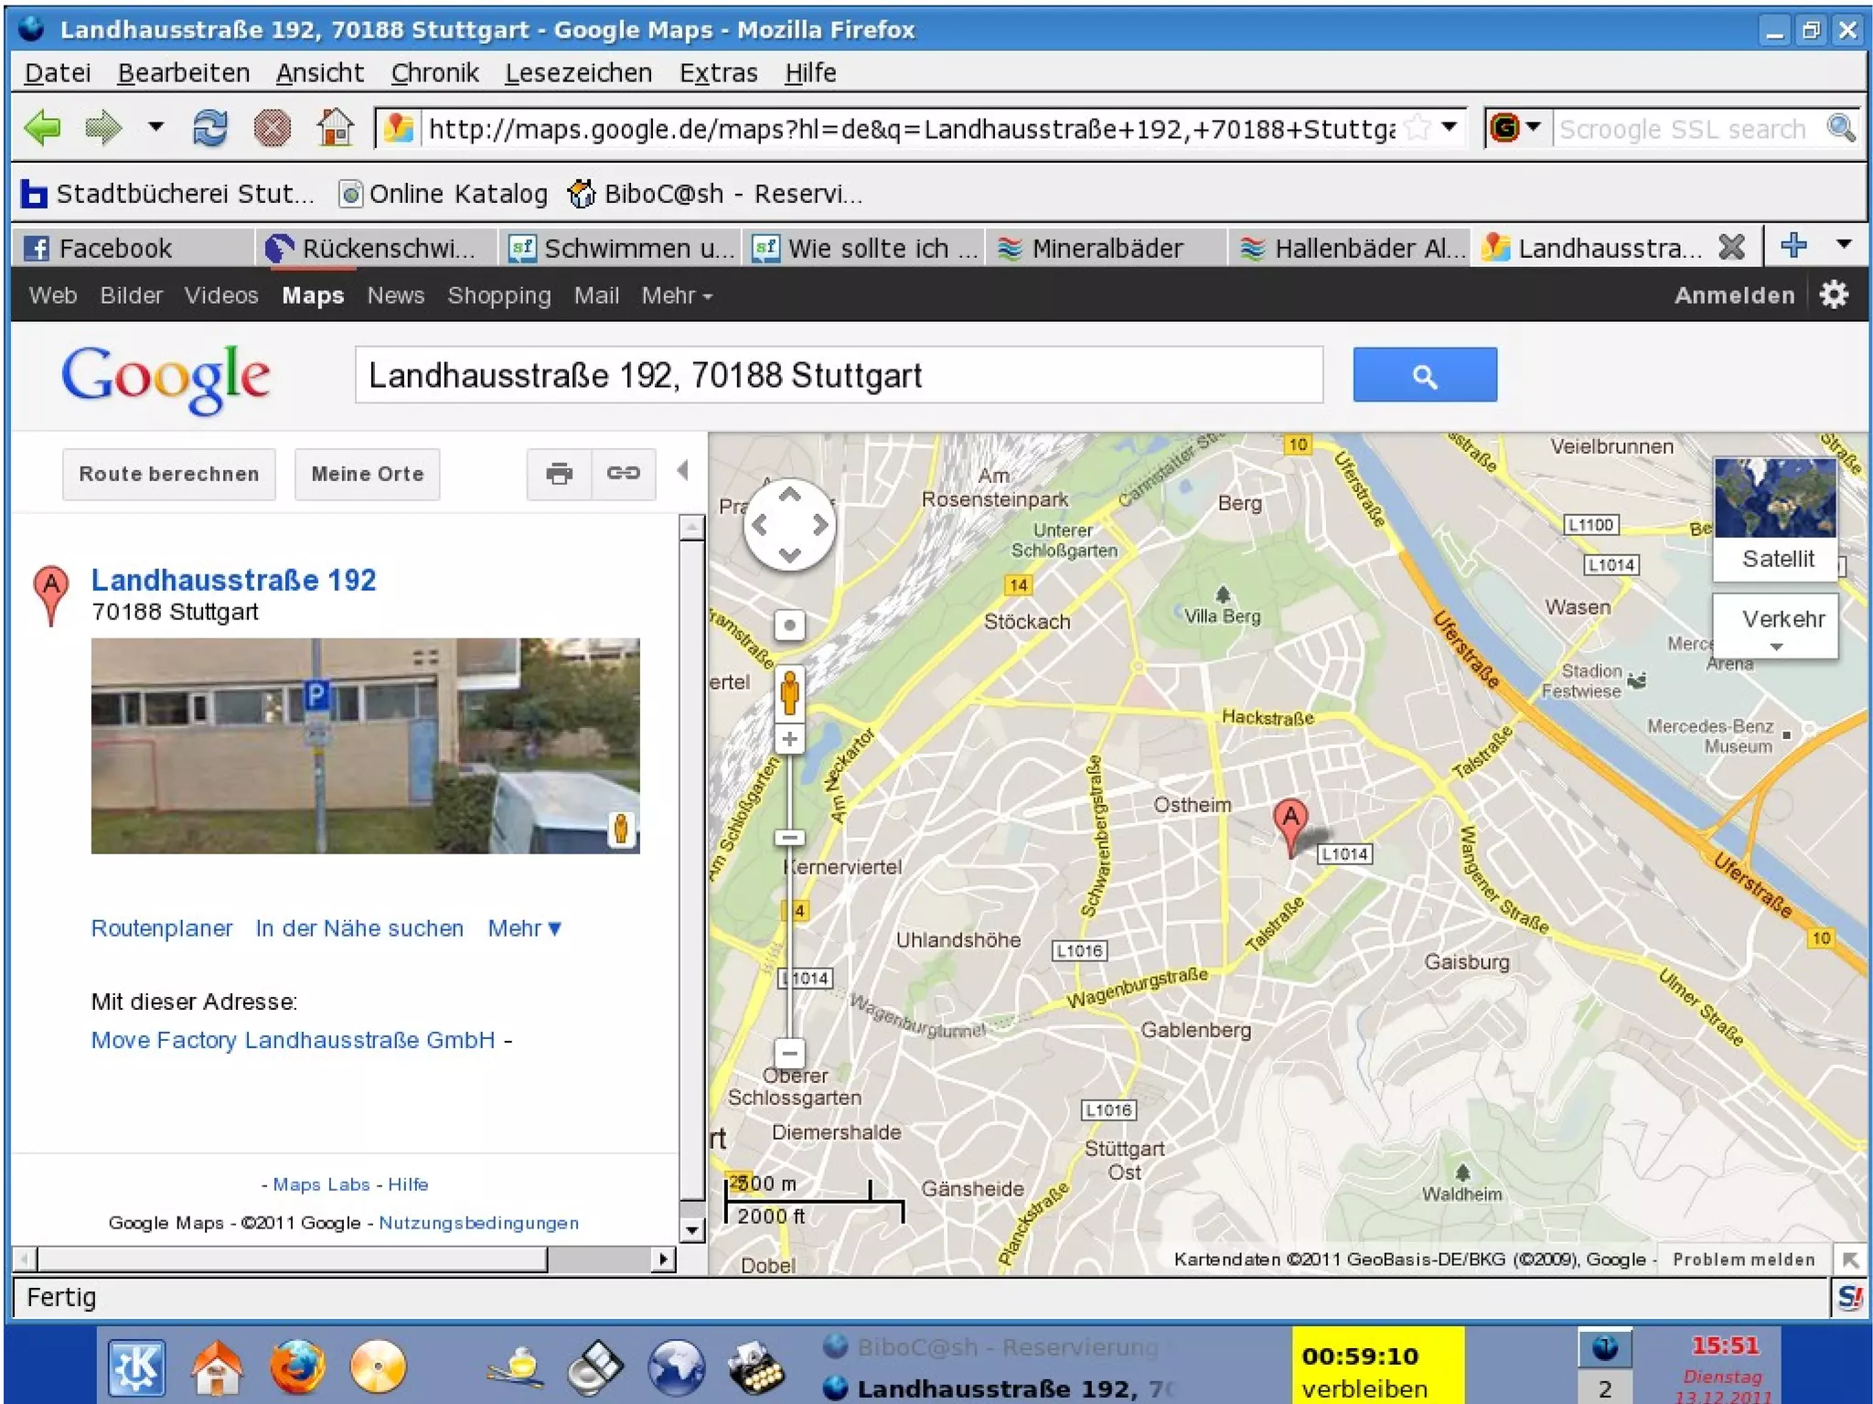Image resolution: width=1873 pixels, height=1404 pixels.
Task: Open Move Factory Landhausstraße GmbH link
Action: click(293, 1040)
